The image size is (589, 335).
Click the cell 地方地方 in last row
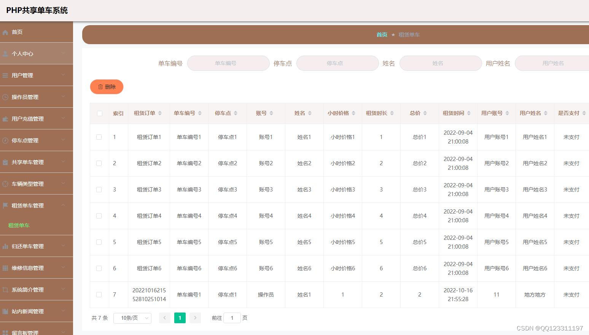[535, 295]
